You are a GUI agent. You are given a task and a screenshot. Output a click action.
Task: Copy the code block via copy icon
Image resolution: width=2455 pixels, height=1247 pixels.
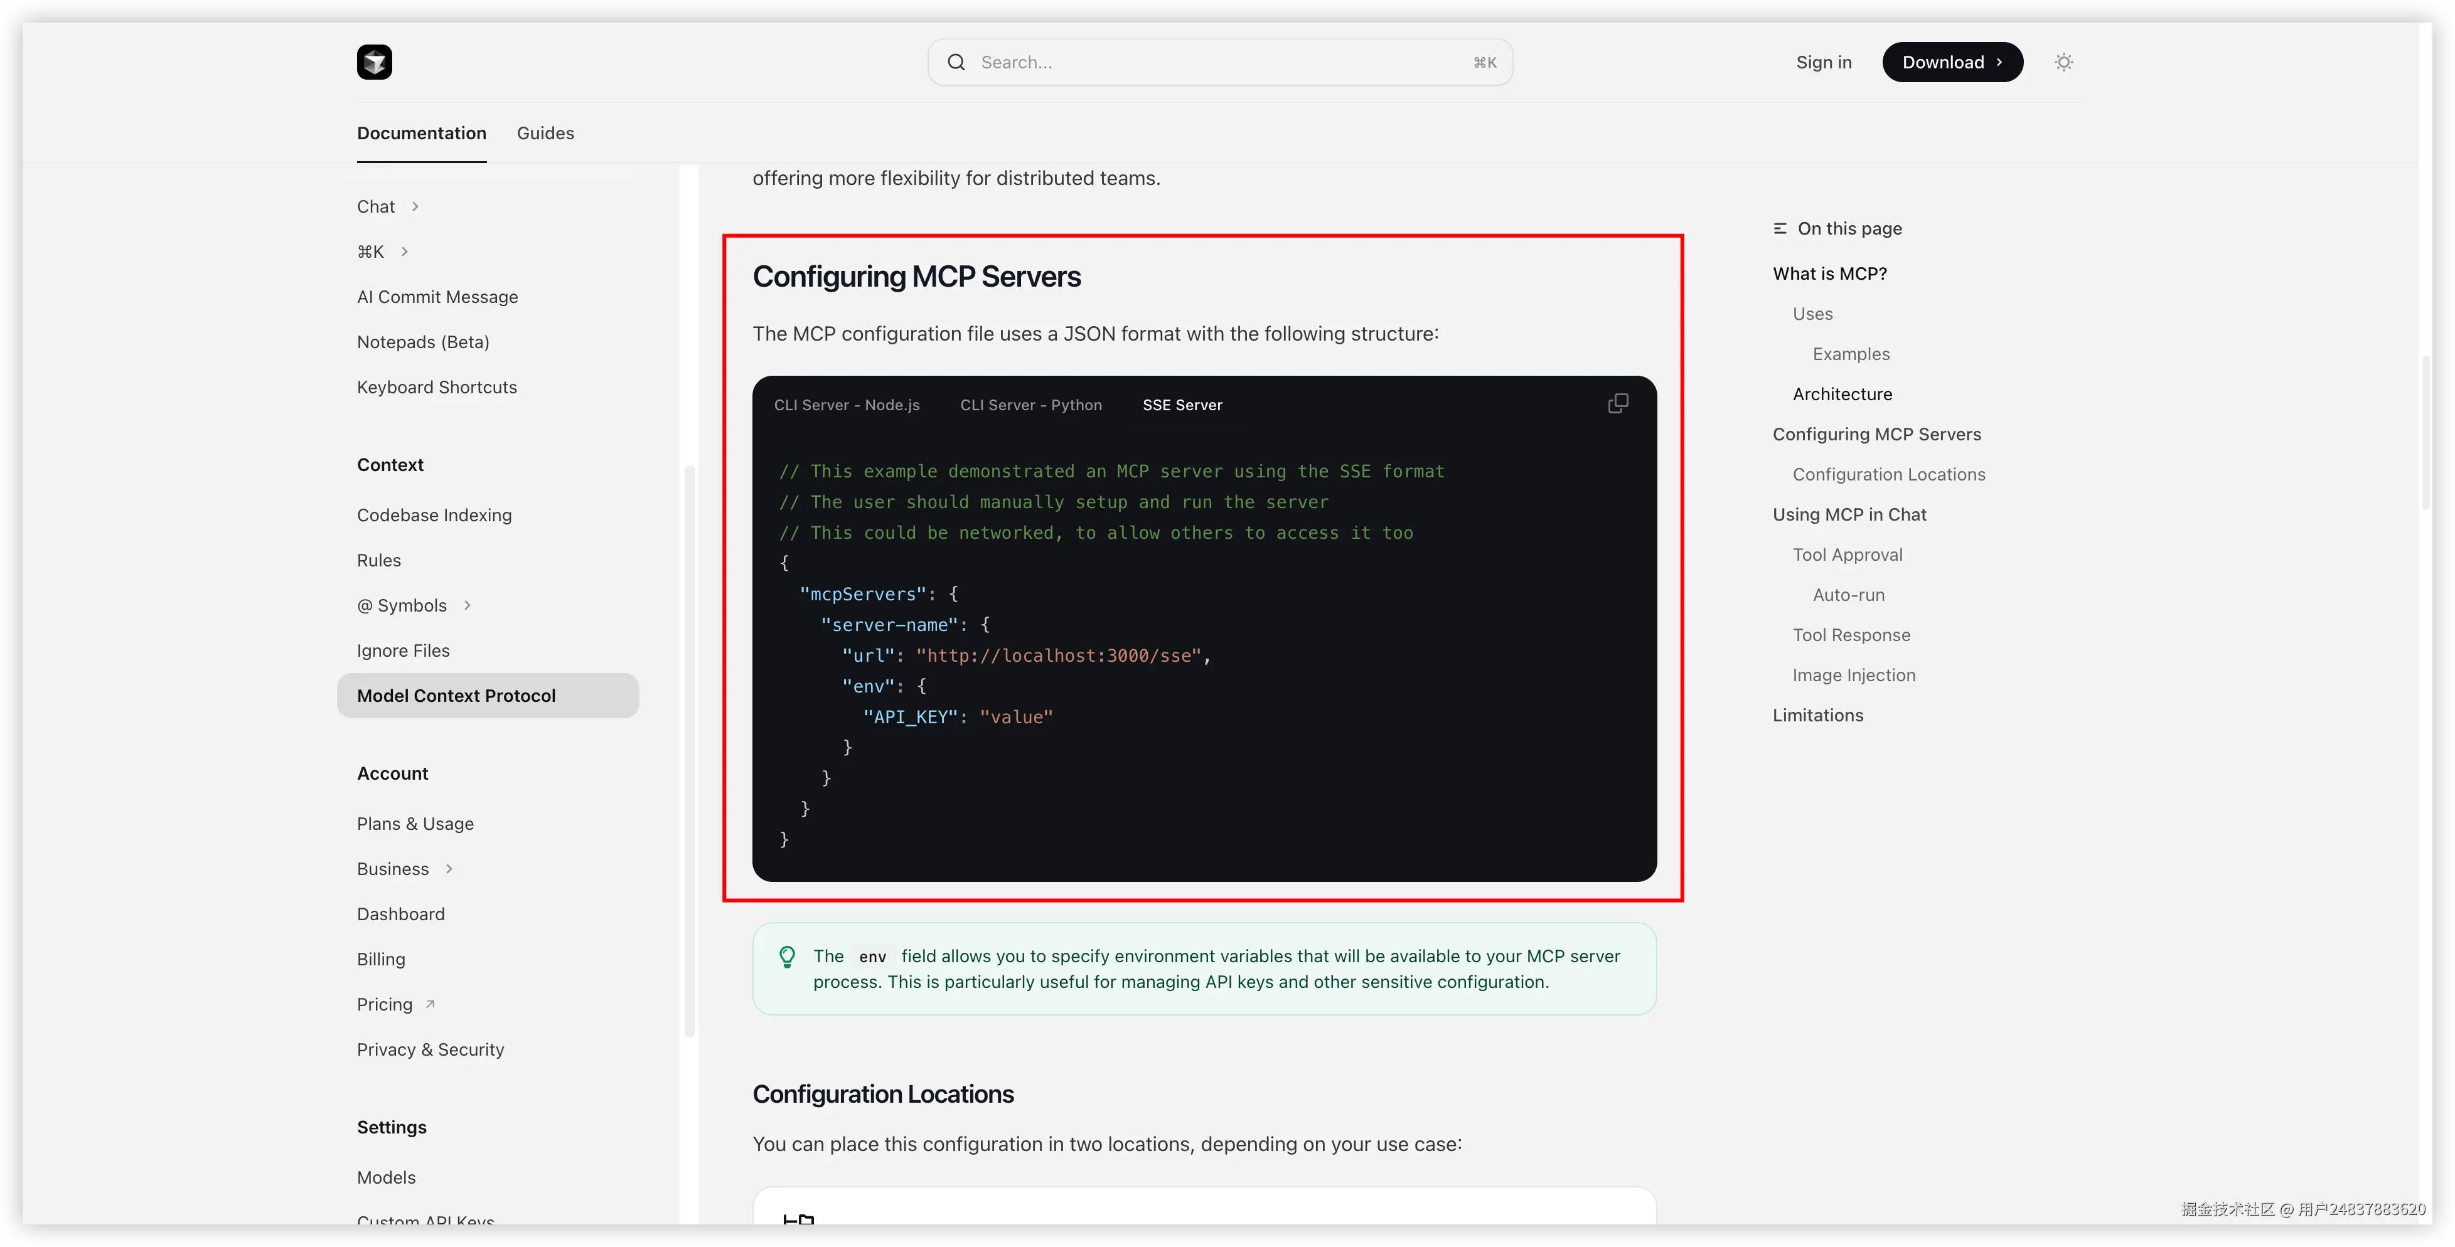(1617, 404)
